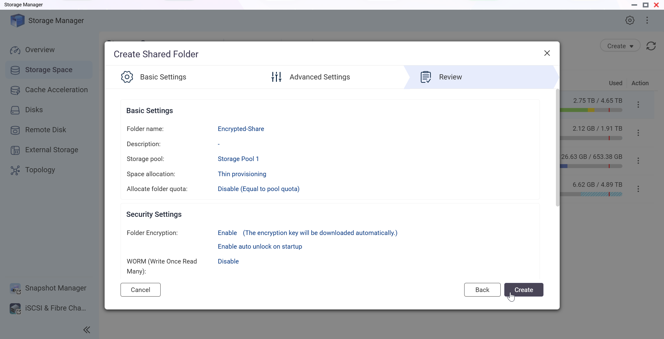Image resolution: width=664 pixels, height=339 pixels.
Task: Open action menu for 2.12 GB / 1.91 TB row
Action: click(638, 133)
